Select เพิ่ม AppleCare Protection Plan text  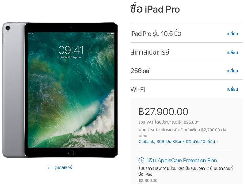[x=182, y=160]
